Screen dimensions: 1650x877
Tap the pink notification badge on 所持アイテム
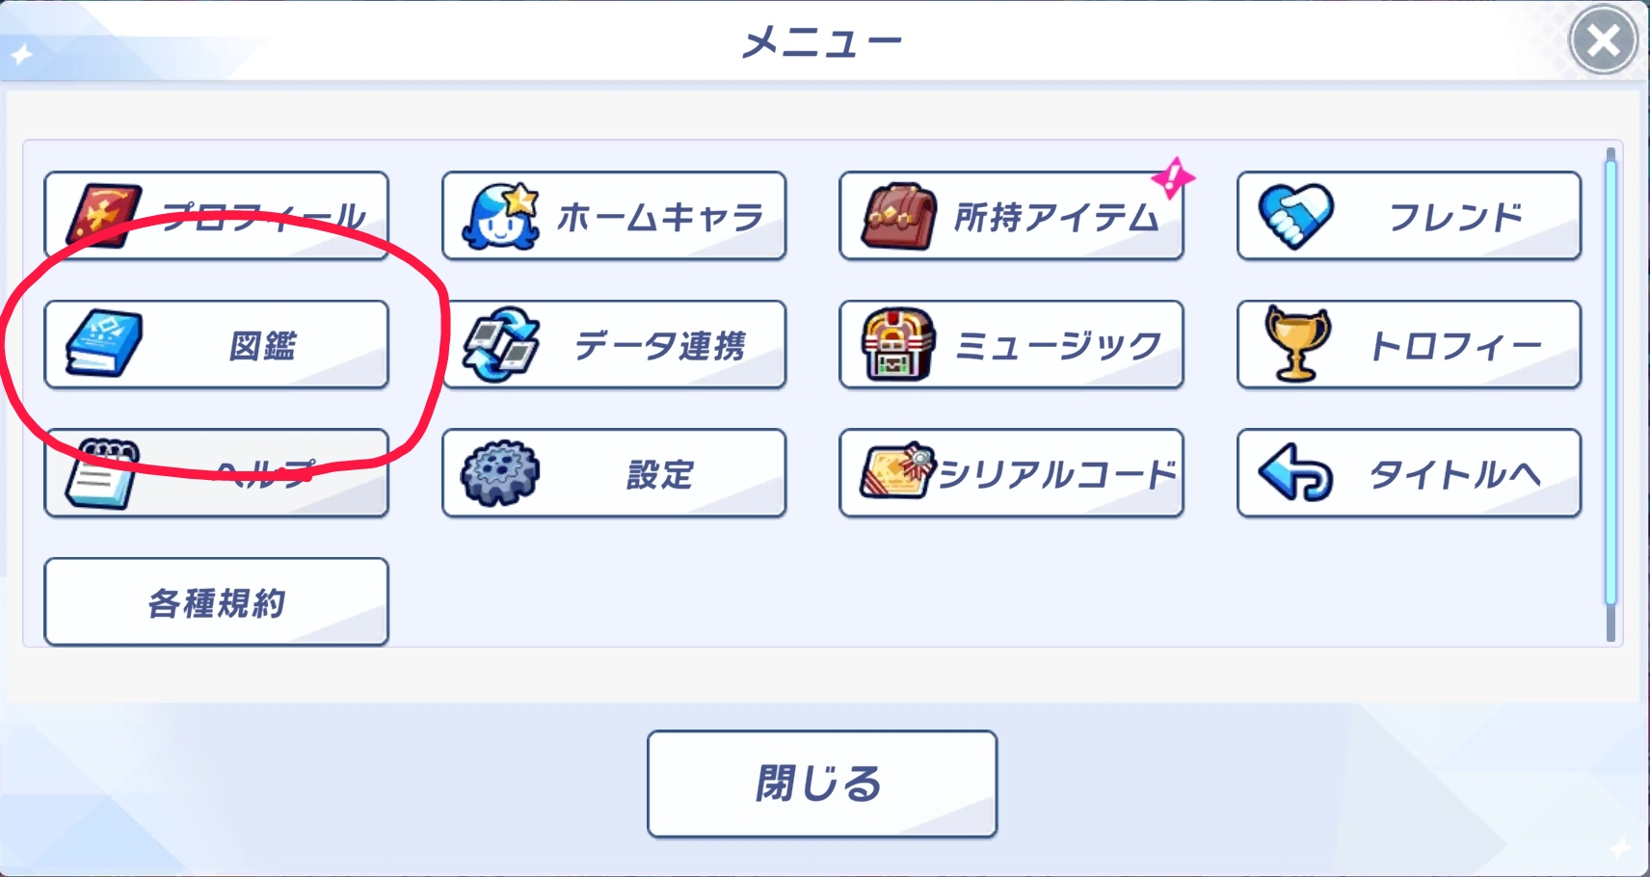pyautogui.click(x=1173, y=177)
